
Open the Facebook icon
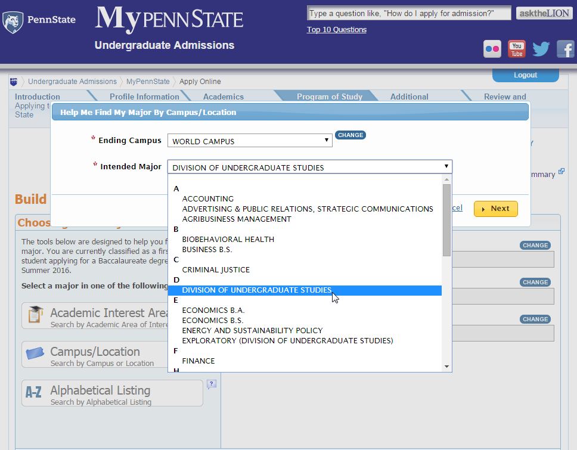click(565, 49)
